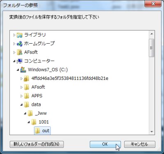
Task: Expand the top-level AFsoft user node
Action: [x=14, y=52]
